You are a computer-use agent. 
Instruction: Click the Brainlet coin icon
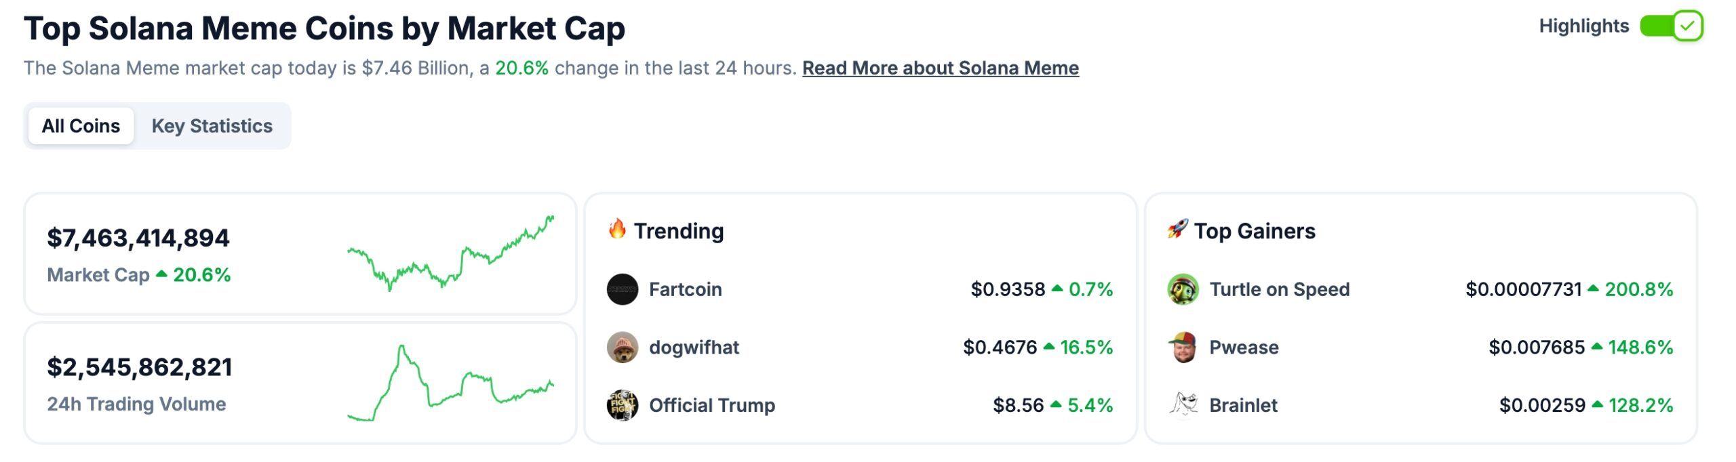pyautogui.click(x=1183, y=405)
